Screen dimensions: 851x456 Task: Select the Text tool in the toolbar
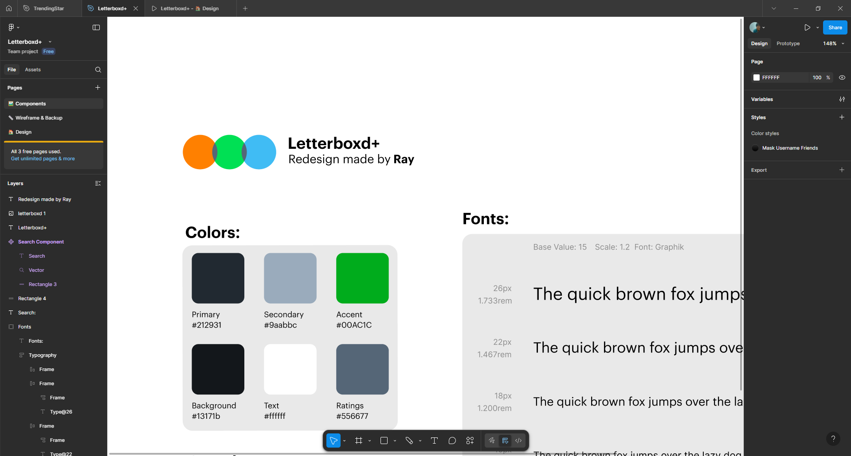tap(434, 441)
